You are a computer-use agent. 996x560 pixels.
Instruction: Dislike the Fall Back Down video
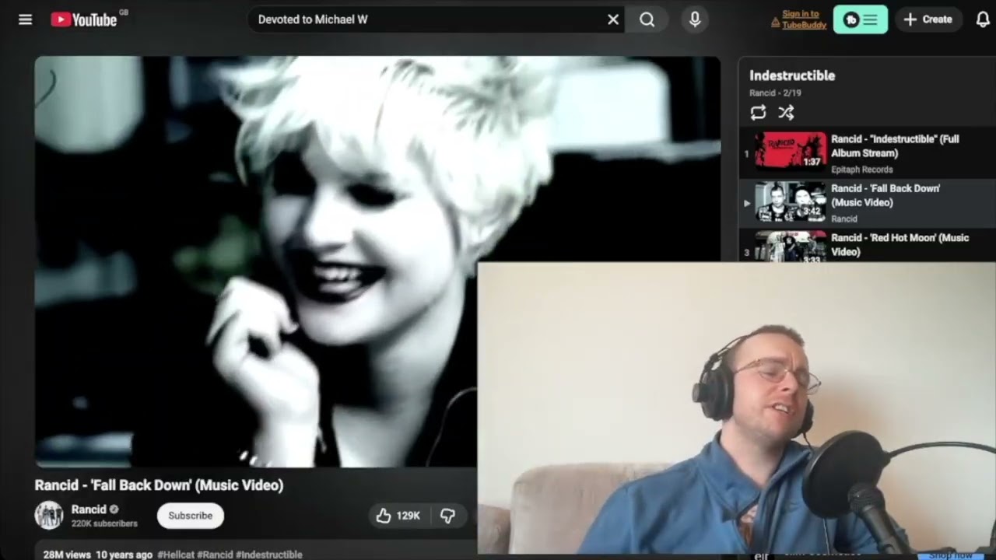(448, 516)
